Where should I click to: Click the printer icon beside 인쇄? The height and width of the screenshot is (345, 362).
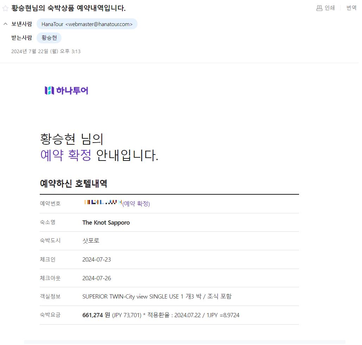(x=319, y=8)
